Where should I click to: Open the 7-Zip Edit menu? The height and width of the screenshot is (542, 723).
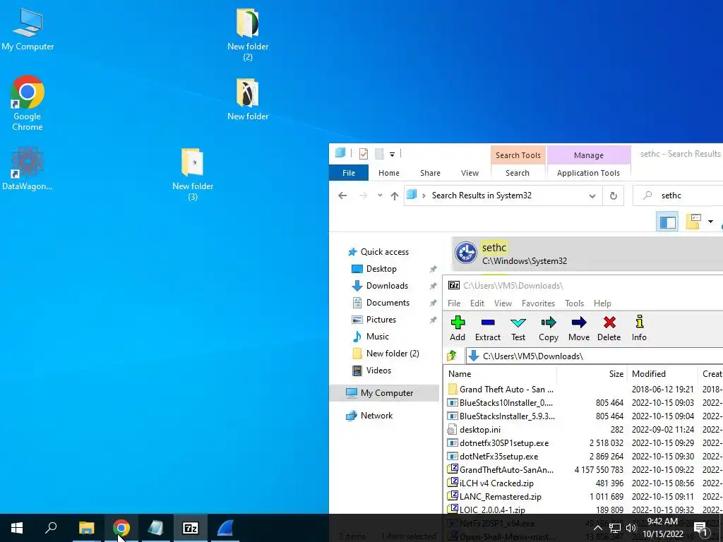[x=477, y=303]
